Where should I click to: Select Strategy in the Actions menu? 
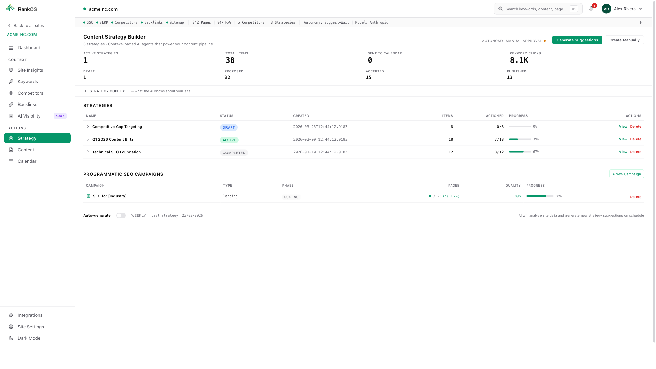(27, 138)
